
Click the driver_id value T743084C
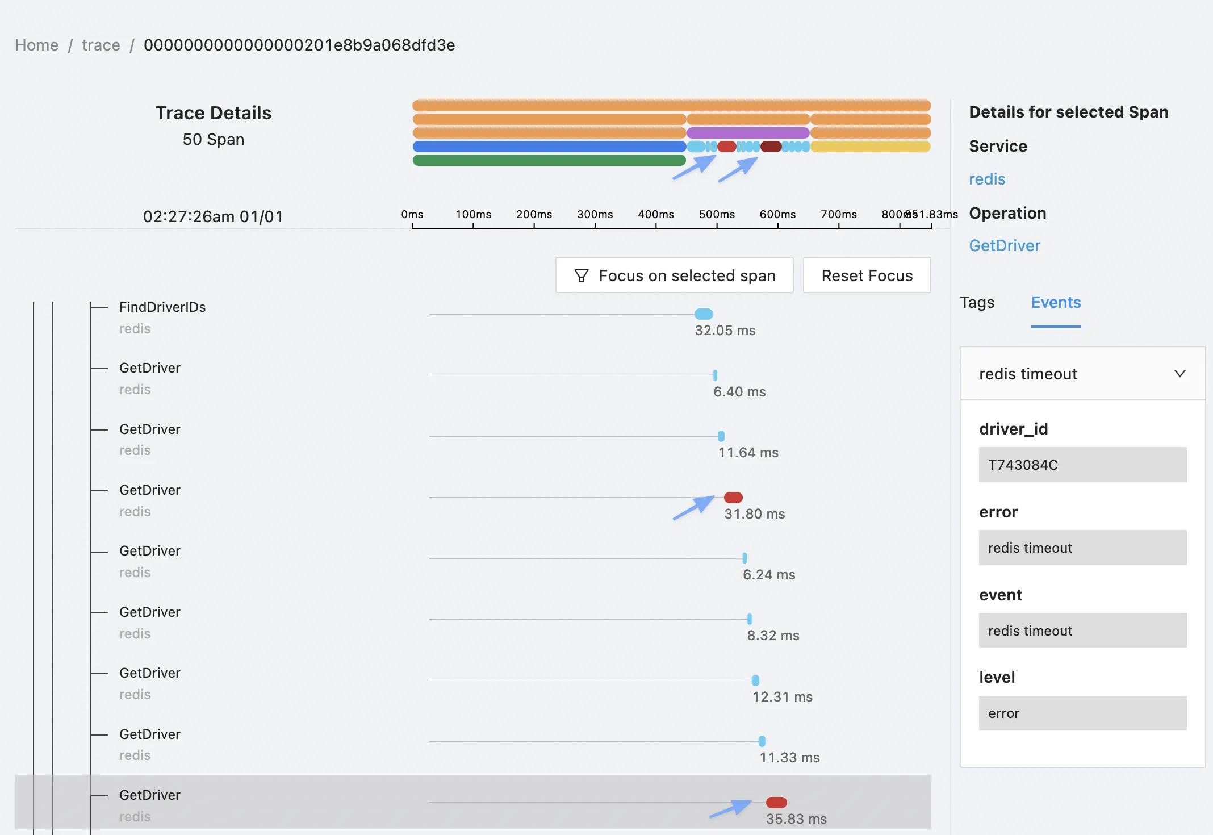[1082, 465]
